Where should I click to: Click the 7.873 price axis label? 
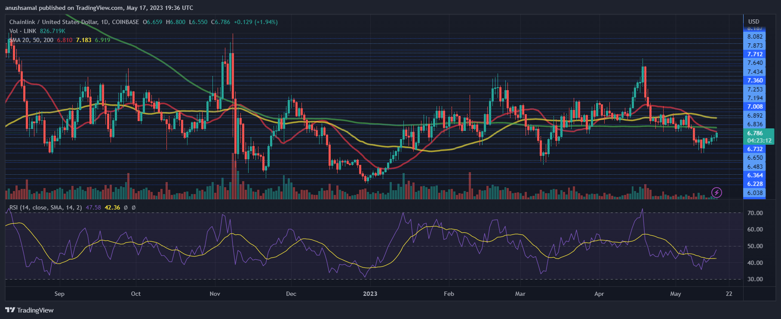(x=755, y=46)
